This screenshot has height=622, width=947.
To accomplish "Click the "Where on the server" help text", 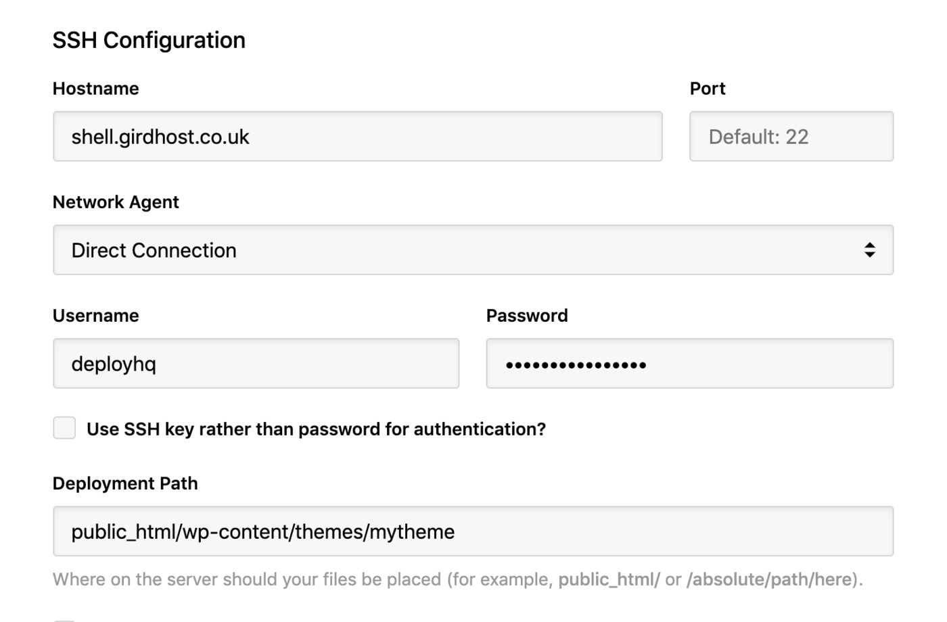I will pyautogui.click(x=247, y=579).
